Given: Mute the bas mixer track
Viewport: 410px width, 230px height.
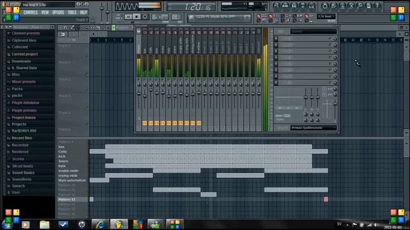Looking at the screenshot, I should [x=145, y=79].
